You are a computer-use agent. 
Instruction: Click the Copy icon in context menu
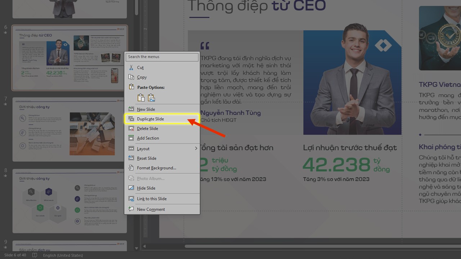tap(132, 77)
